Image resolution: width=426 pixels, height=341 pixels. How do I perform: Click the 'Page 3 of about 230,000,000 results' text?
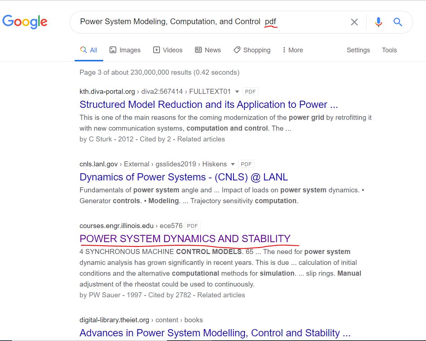click(159, 73)
